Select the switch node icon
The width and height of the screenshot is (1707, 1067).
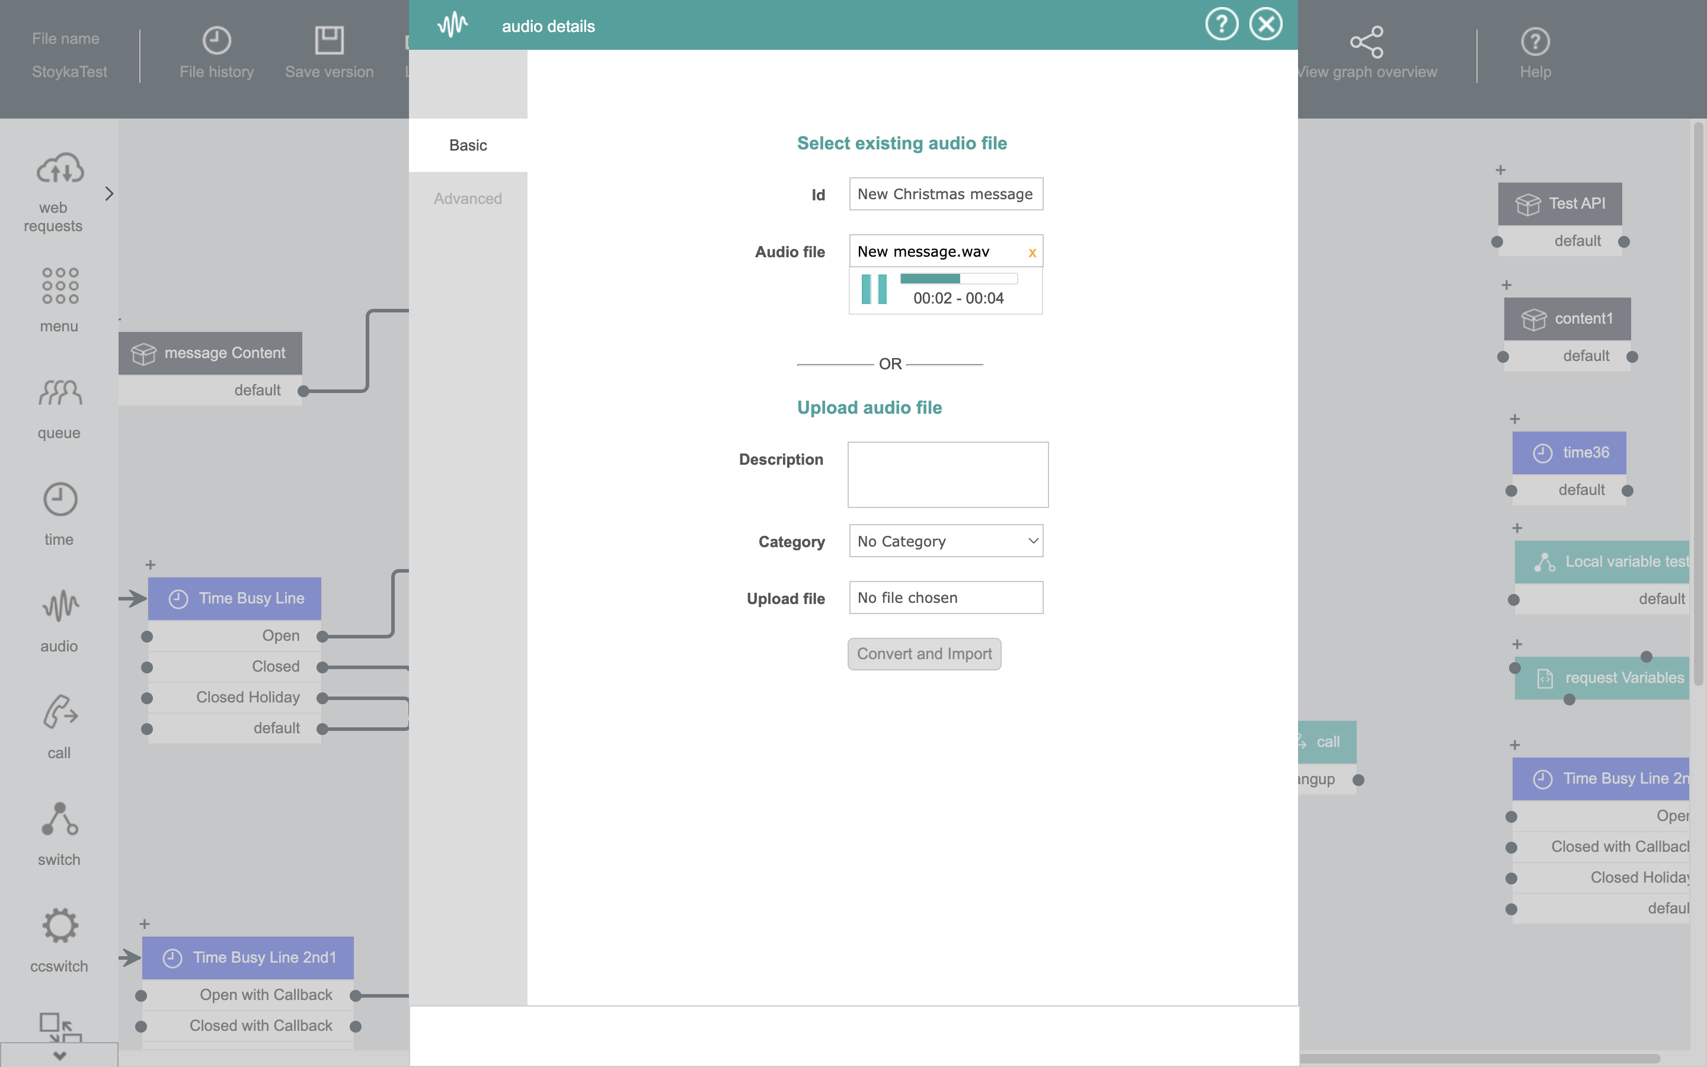(x=60, y=819)
